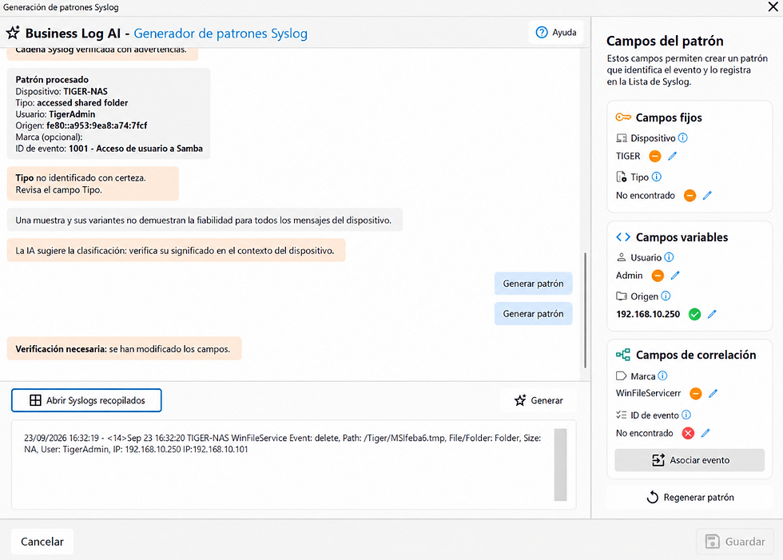
Task: Click orange status icon beside Admin
Action: 658,276
